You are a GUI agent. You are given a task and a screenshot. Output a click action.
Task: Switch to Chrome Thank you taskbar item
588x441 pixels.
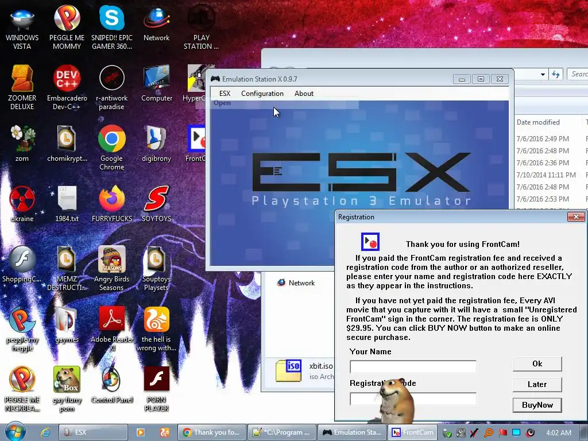(211, 432)
